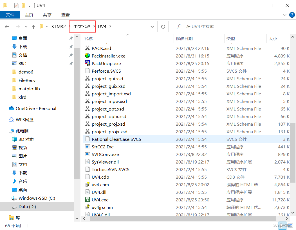296x230 pixels.
Task: Click the PACK.xsd schema file icon
Action: point(88,48)
